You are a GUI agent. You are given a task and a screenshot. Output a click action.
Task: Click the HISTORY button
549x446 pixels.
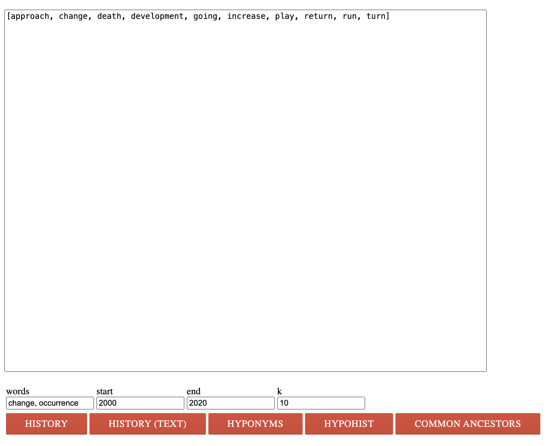pos(46,424)
